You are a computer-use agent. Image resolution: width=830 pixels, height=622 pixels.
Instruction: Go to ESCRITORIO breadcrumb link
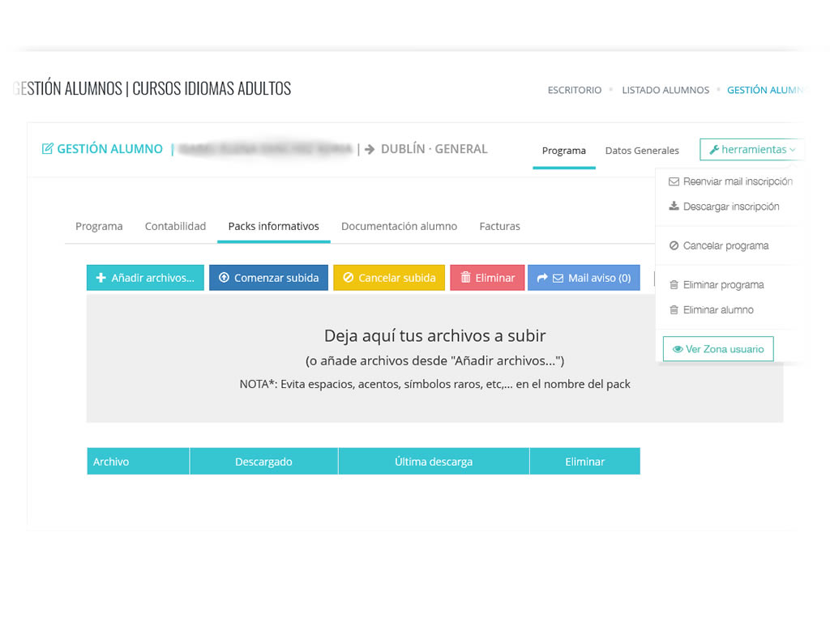575,90
